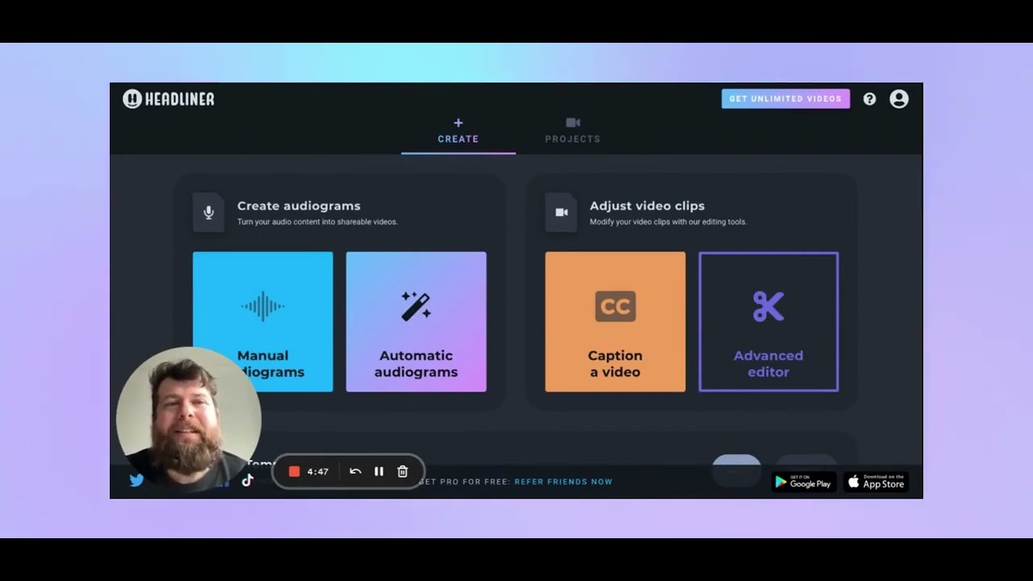Click the 'Adjust video clips' heading

pos(647,206)
